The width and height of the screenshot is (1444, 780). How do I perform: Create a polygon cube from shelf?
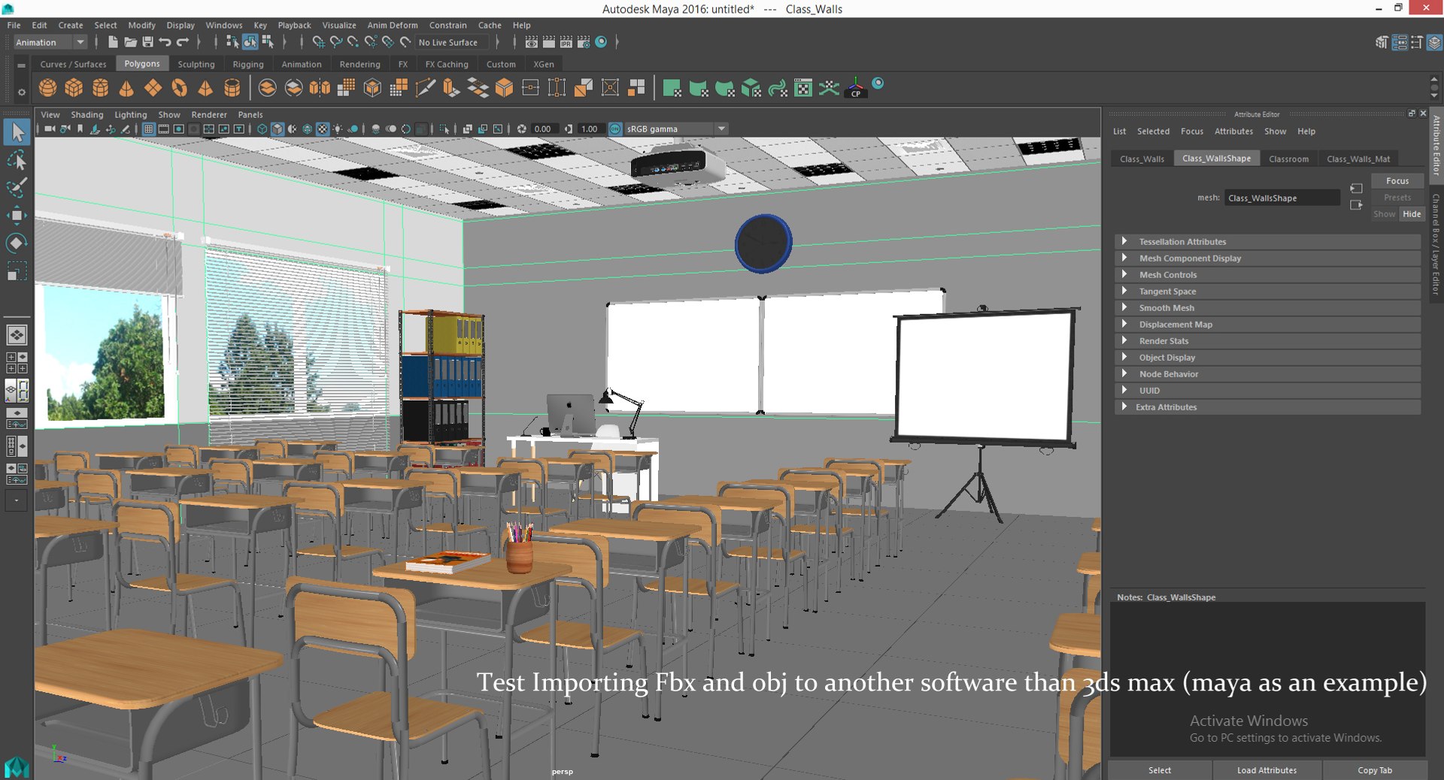pos(74,88)
